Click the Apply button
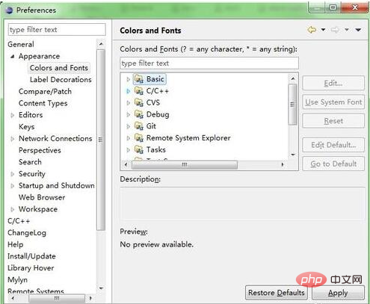 tap(338, 293)
